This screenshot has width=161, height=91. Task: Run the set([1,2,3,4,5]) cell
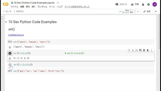[x=10, y=53]
